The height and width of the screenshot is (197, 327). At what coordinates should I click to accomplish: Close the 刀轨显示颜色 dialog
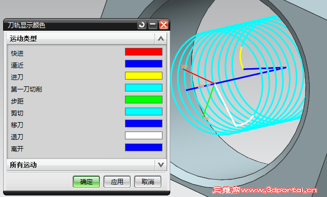pyautogui.click(x=164, y=25)
